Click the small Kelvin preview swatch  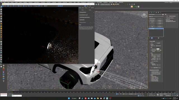(161, 50)
